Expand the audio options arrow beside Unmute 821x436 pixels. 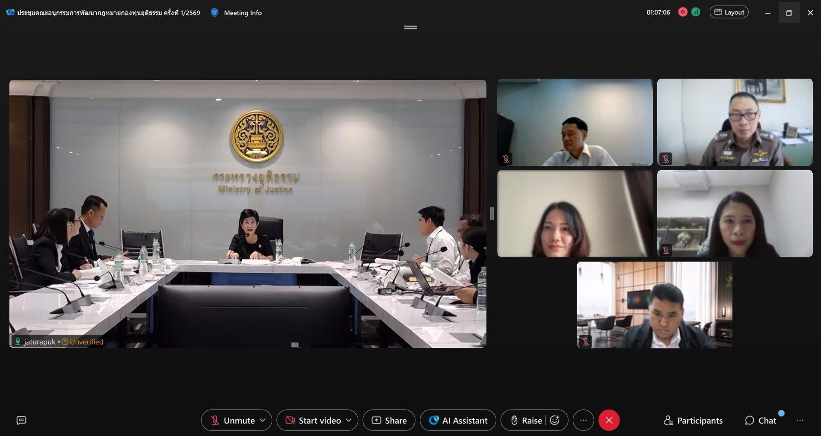pyautogui.click(x=263, y=421)
